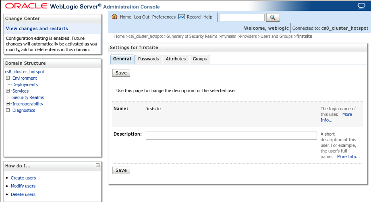
Task: Click the Oracle logo icon at top right
Action: (x=361, y=6)
